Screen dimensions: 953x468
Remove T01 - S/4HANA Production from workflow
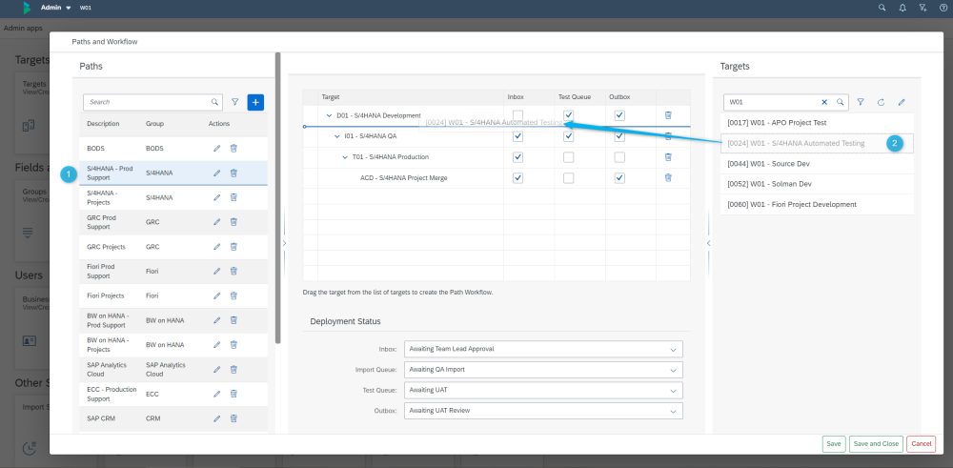coord(668,157)
